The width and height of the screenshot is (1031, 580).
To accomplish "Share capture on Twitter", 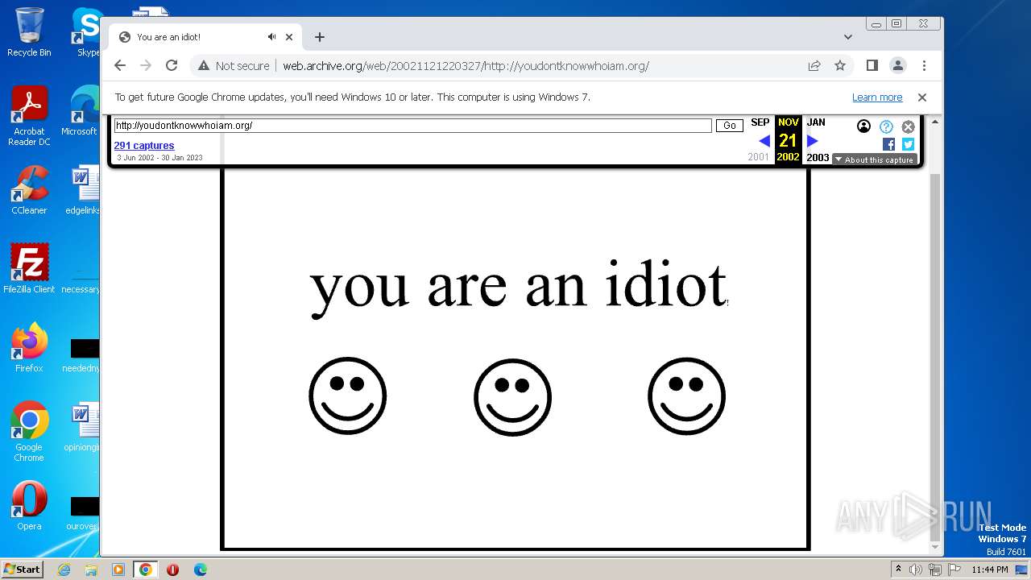I will 908,144.
